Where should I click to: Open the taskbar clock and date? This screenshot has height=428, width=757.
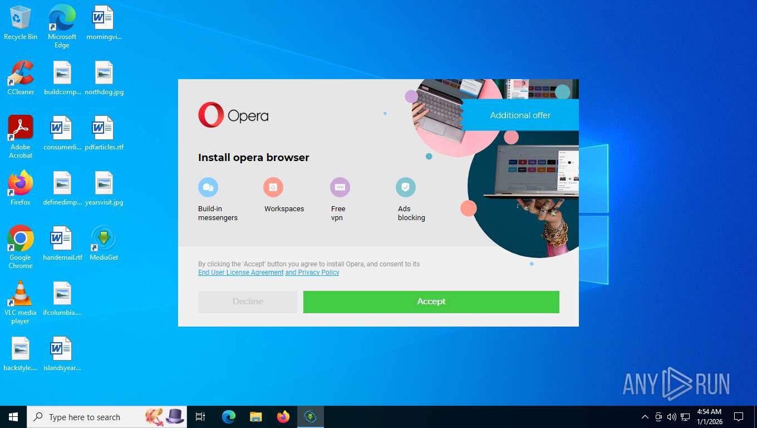click(709, 417)
